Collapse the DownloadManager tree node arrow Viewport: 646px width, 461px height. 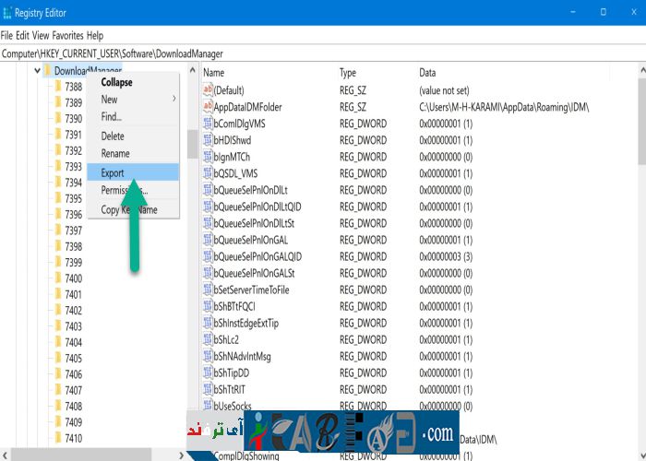coord(36,71)
